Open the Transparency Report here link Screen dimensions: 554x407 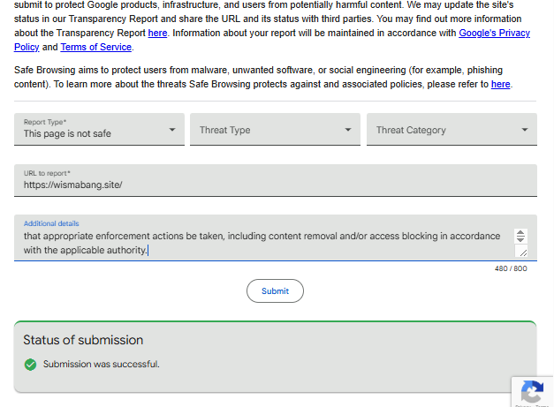(157, 33)
